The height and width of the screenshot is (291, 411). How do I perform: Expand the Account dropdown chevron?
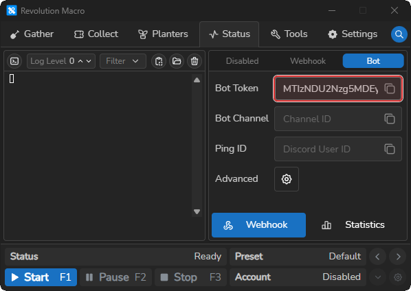click(x=378, y=277)
